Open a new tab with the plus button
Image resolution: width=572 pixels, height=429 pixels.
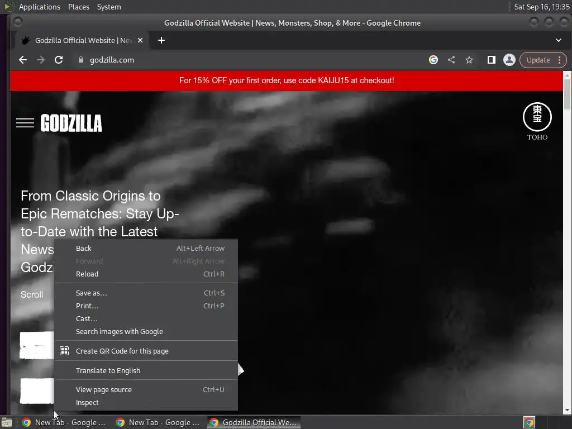[x=161, y=40]
